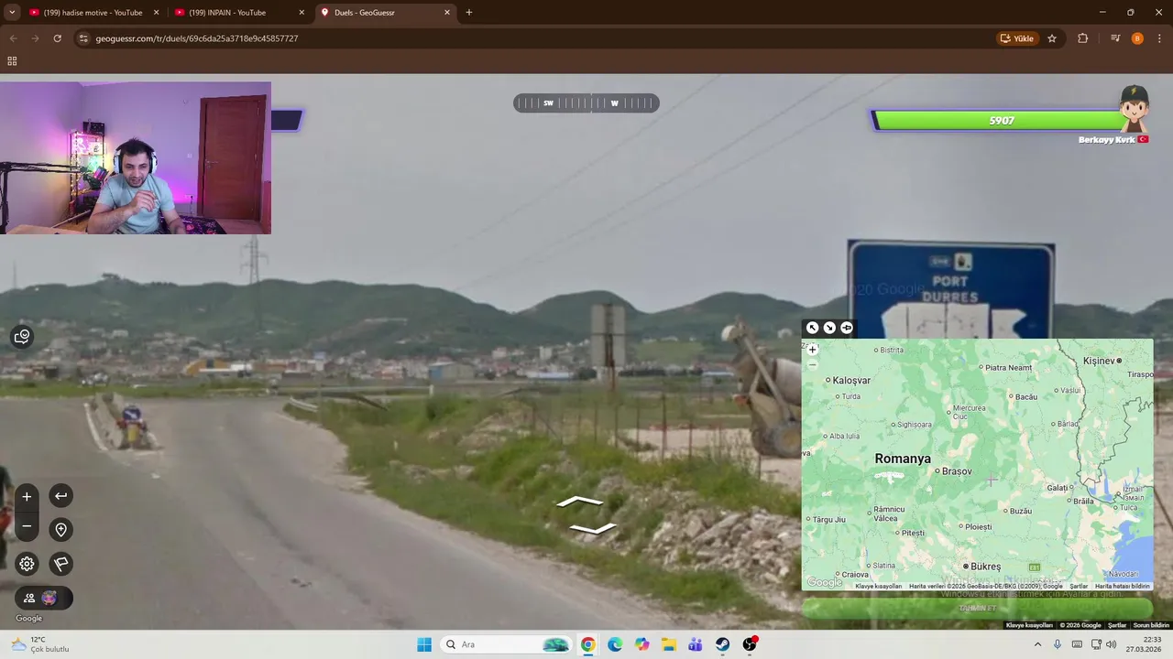
Task: Open Chrome from the taskbar
Action: (x=587, y=644)
